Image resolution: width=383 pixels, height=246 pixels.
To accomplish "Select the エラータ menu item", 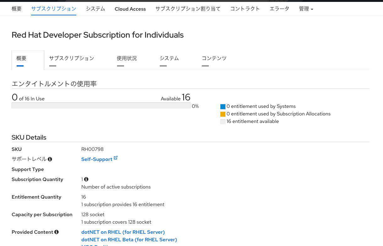I will tap(279, 9).
